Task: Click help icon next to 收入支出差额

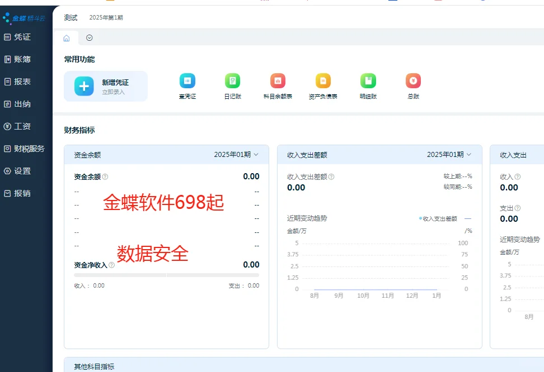Action: (331, 177)
